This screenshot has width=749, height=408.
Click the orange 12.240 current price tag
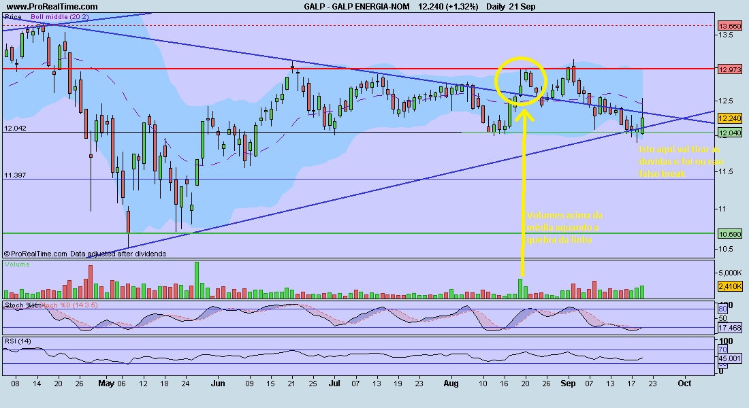pyautogui.click(x=731, y=118)
